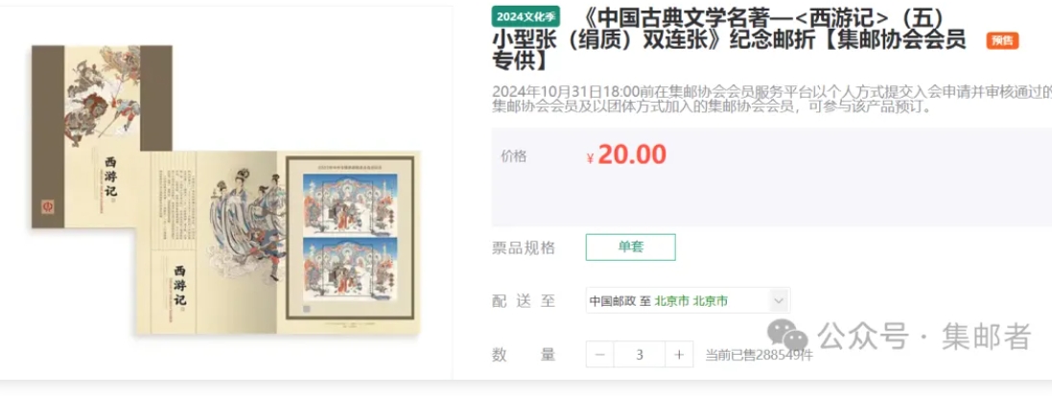Click the 当前已售 sold count text
The width and height of the screenshot is (1052, 396).
click(759, 355)
